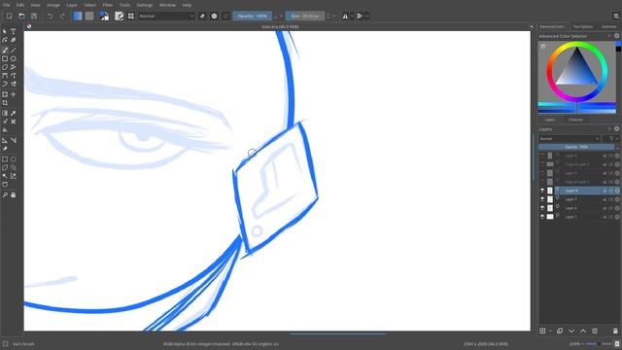This screenshot has width=622, height=350.
Task: Open the brush presets chooser icon
Action: point(131,16)
